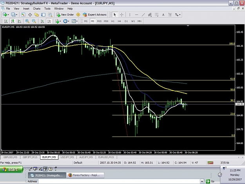This screenshot has height=184, width=245.
Task: Click the Zoom In magnifier icon
Action: [x=27, y=21]
